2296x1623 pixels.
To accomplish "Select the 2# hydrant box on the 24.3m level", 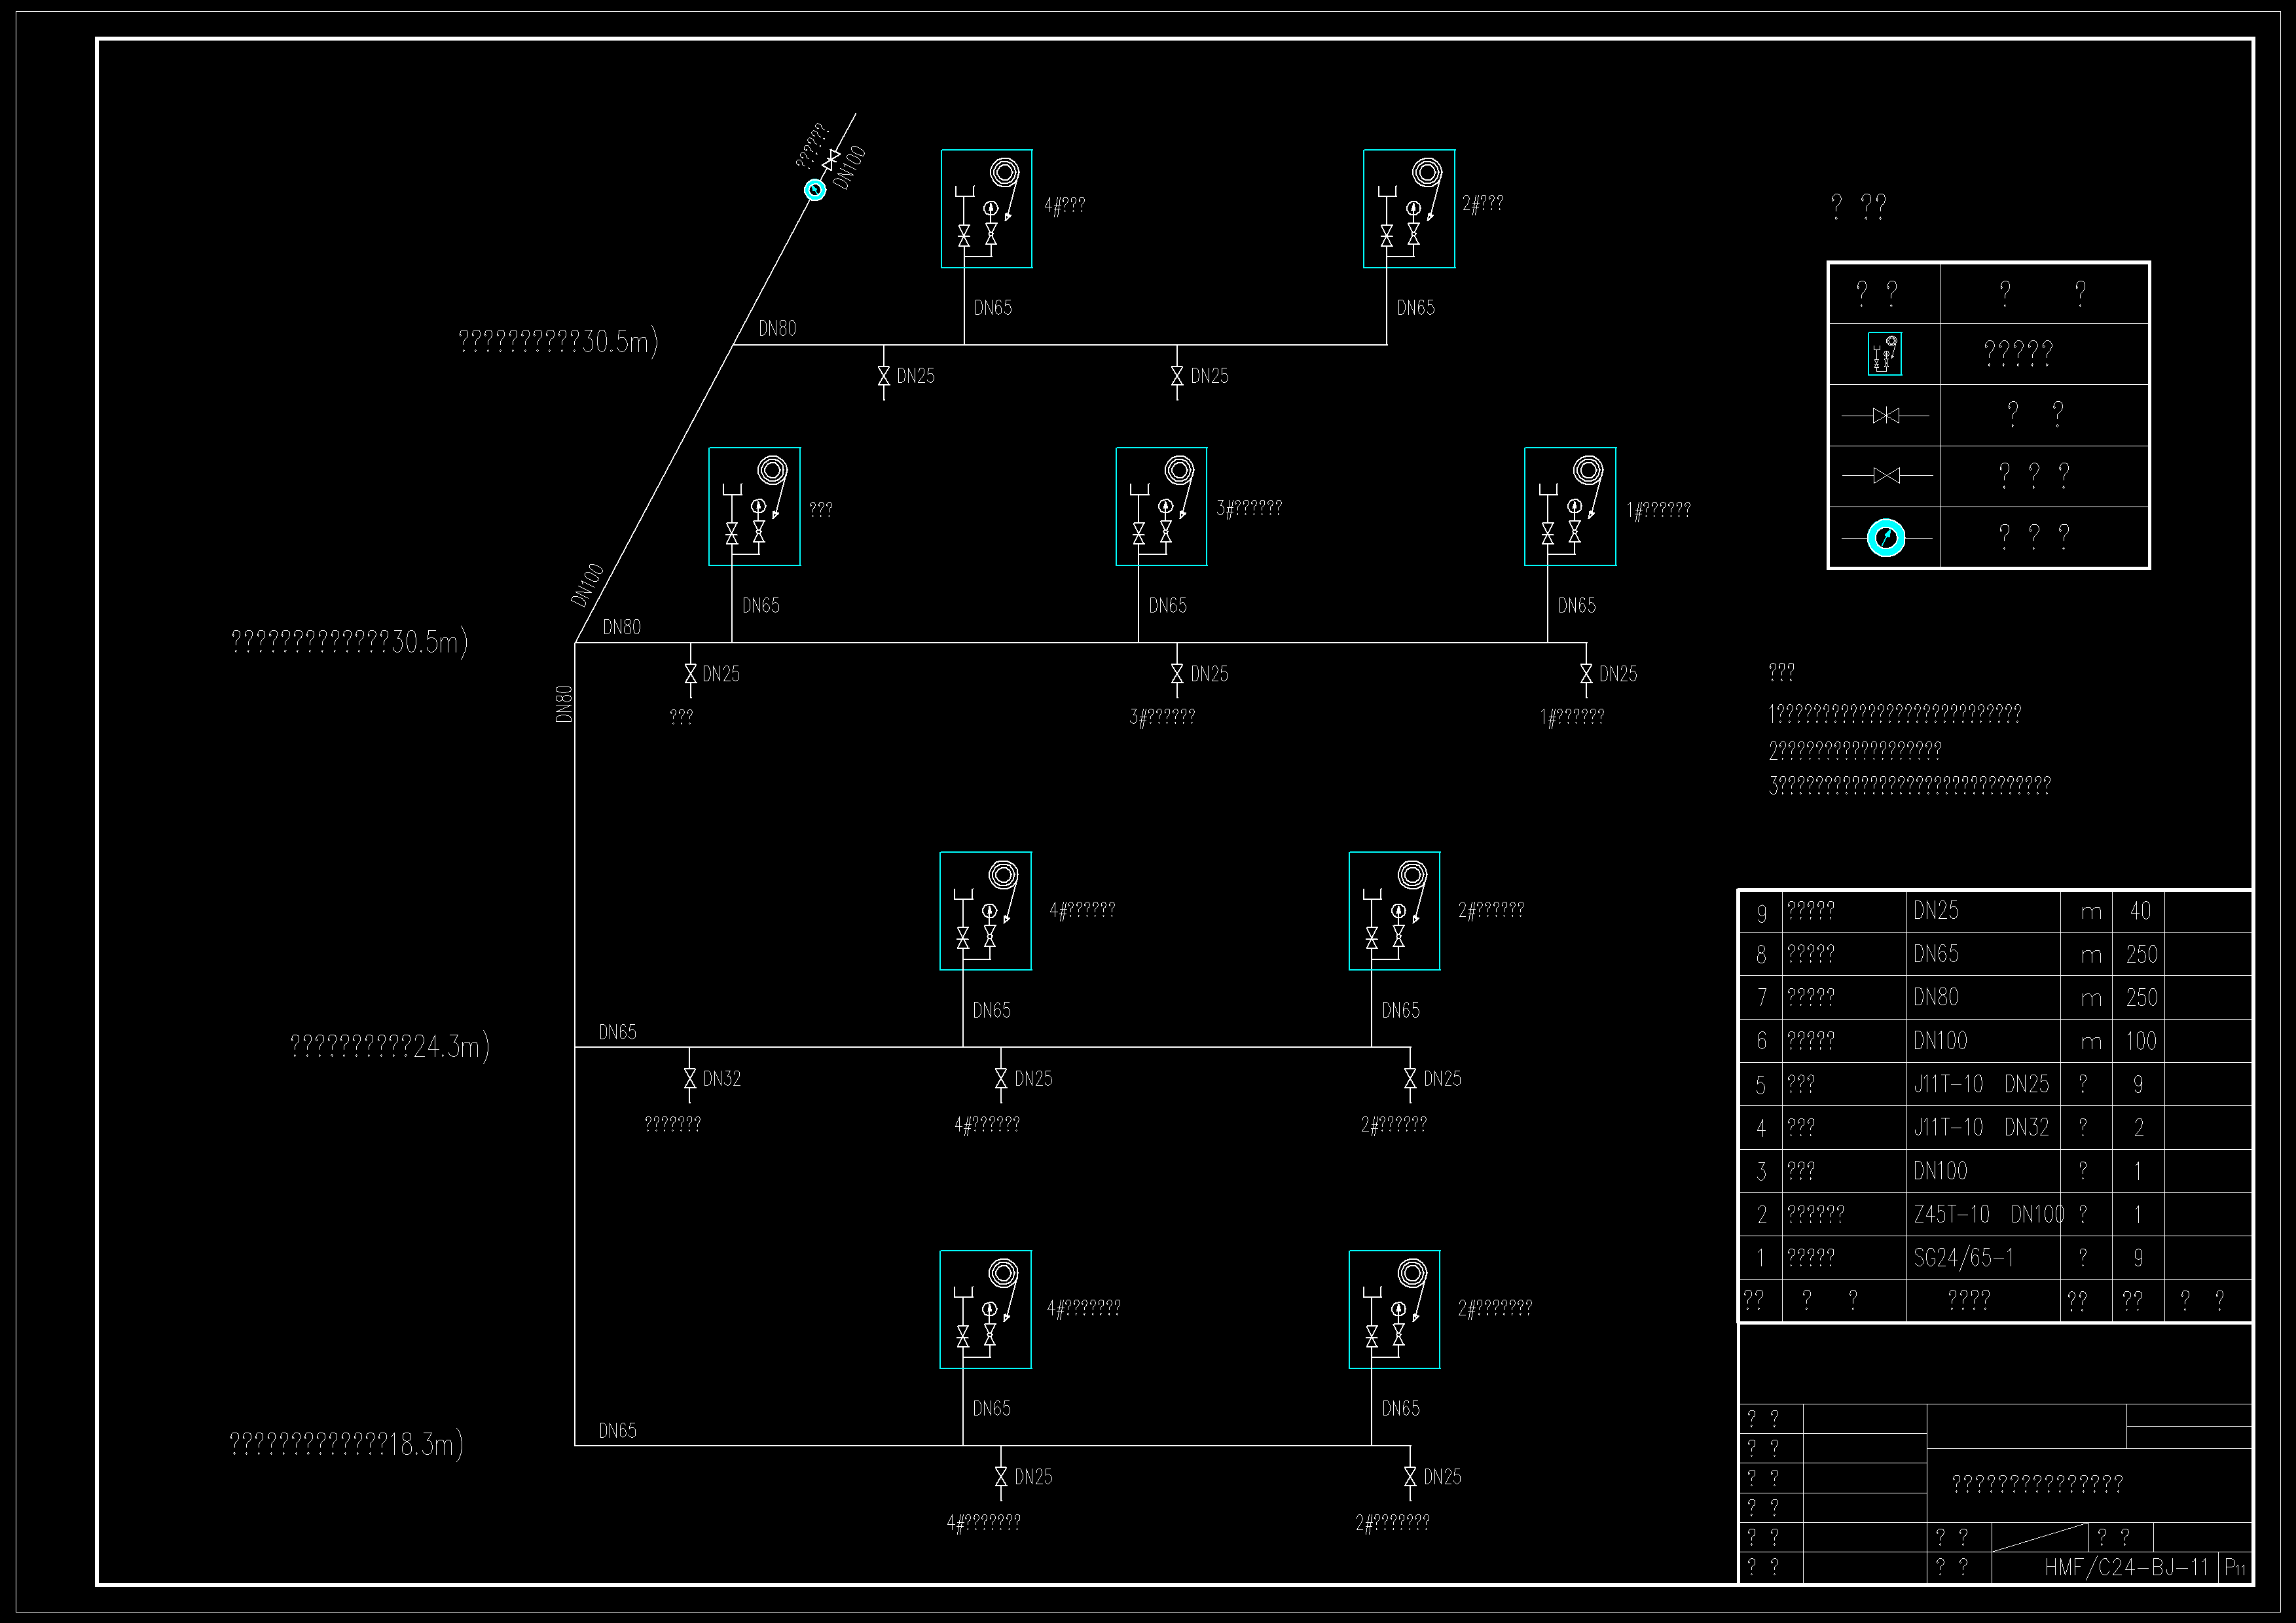I will [x=1394, y=910].
